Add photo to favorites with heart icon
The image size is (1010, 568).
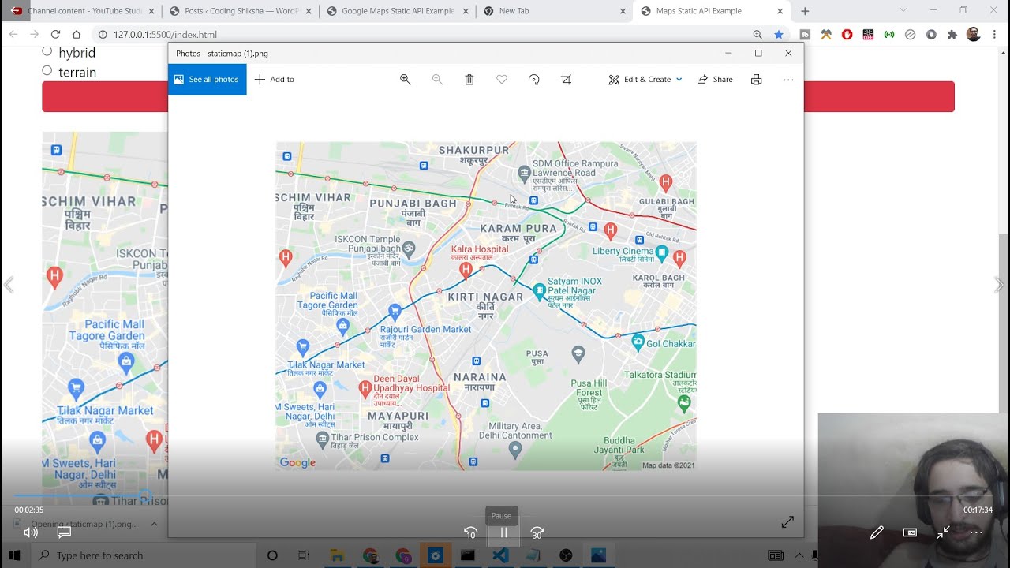coord(502,80)
